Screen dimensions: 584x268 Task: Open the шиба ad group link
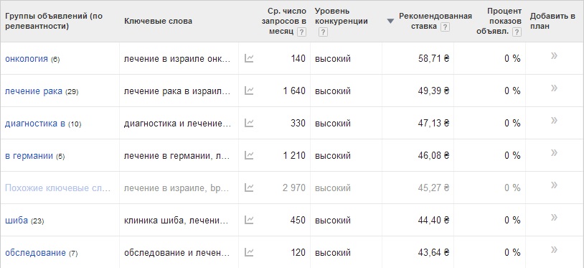[17, 221]
